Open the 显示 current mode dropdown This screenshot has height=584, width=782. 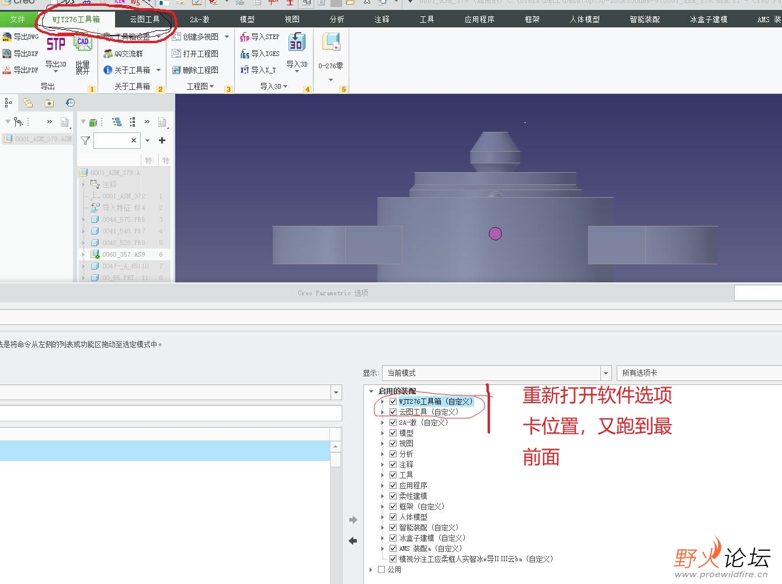point(606,373)
